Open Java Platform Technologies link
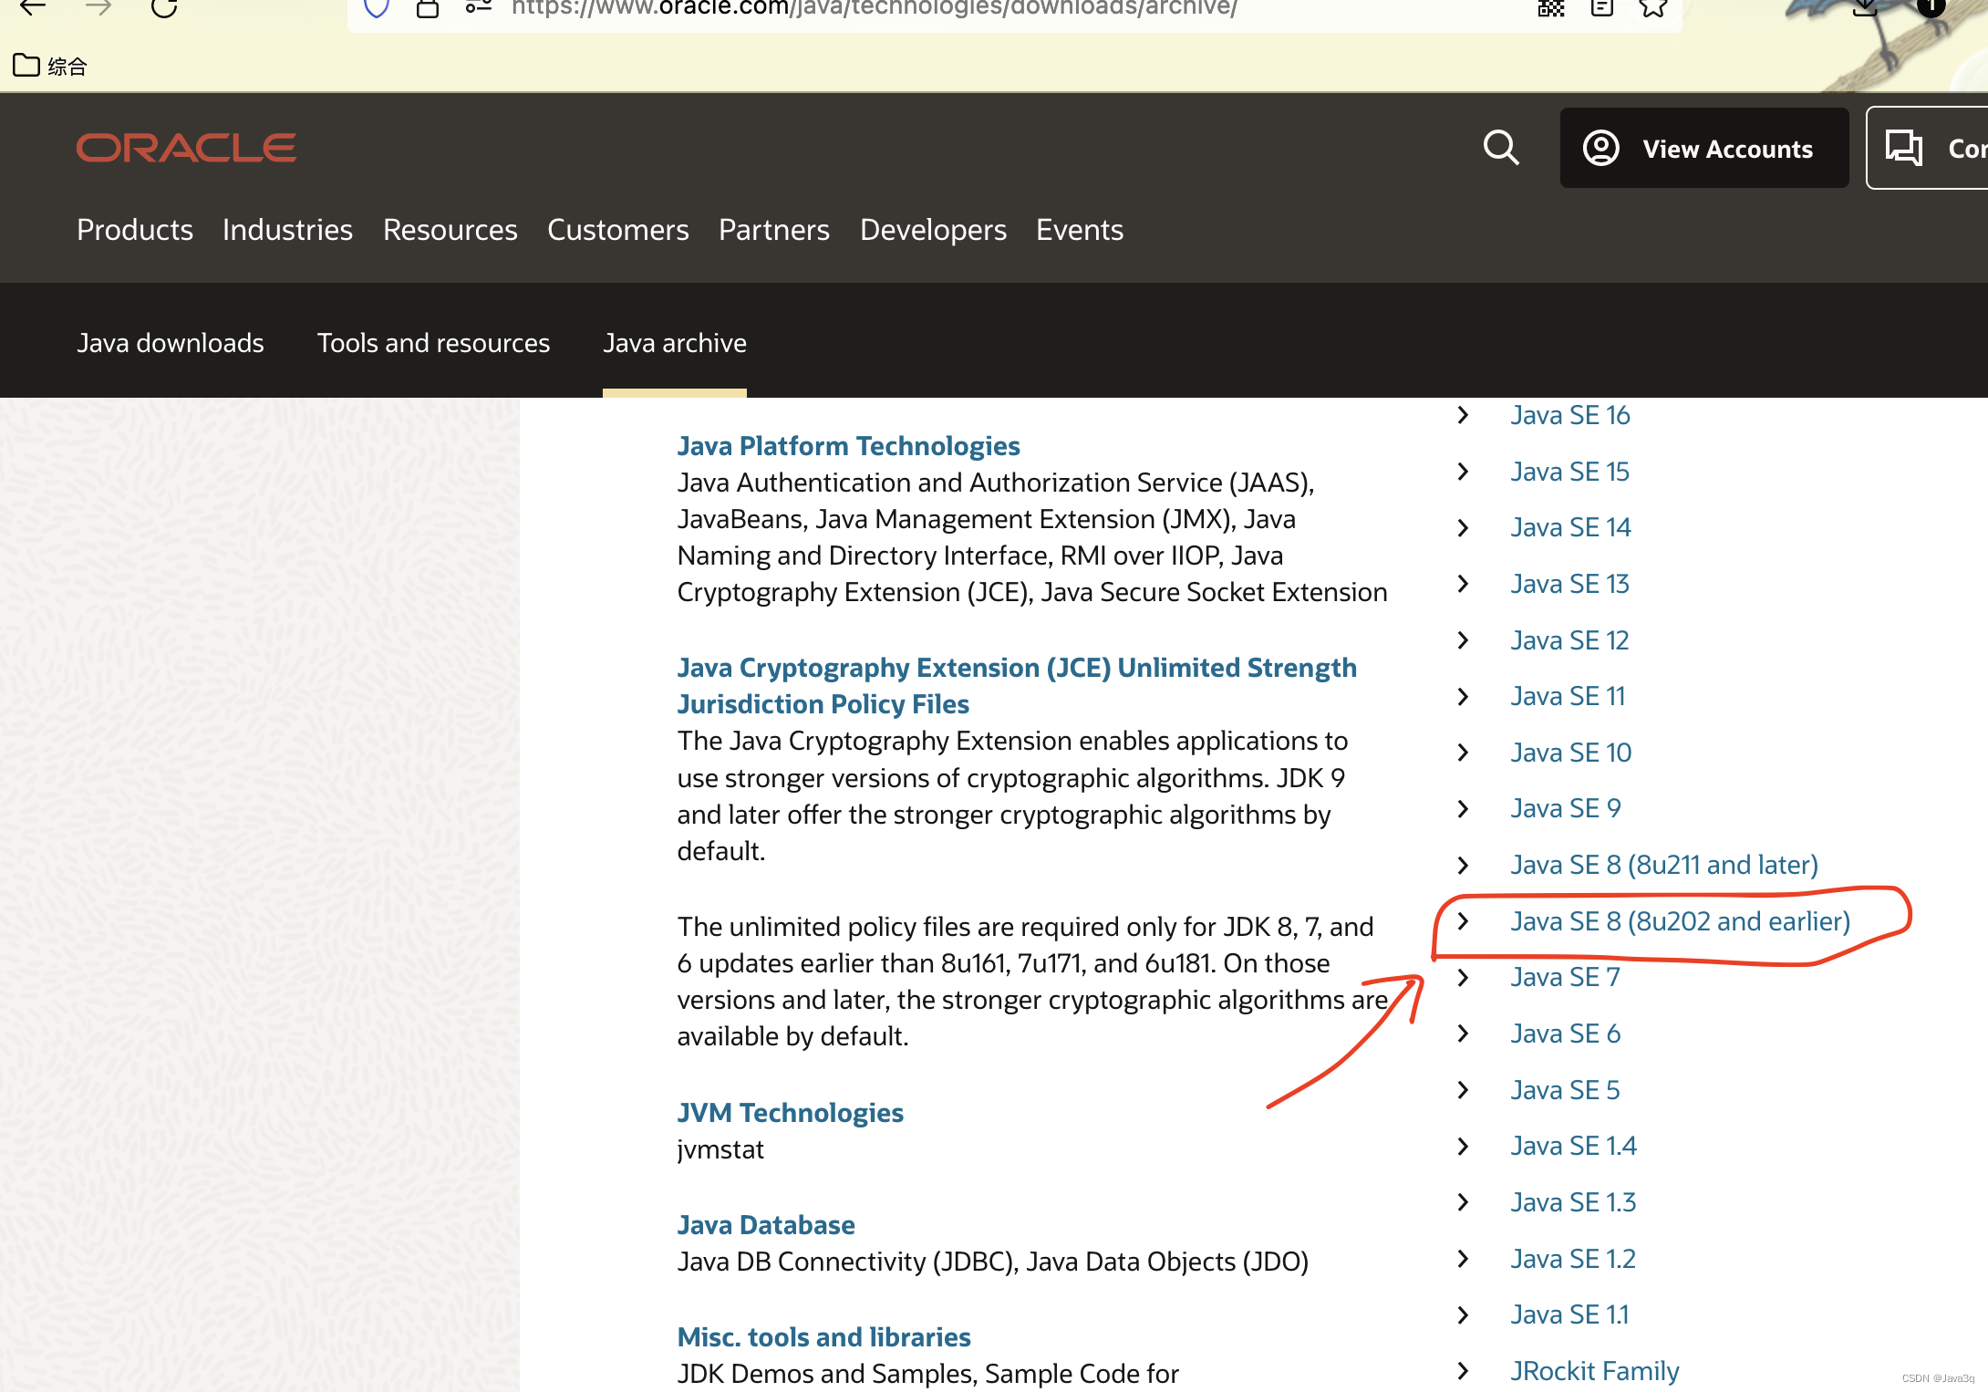This screenshot has height=1392, width=1988. coord(848,446)
